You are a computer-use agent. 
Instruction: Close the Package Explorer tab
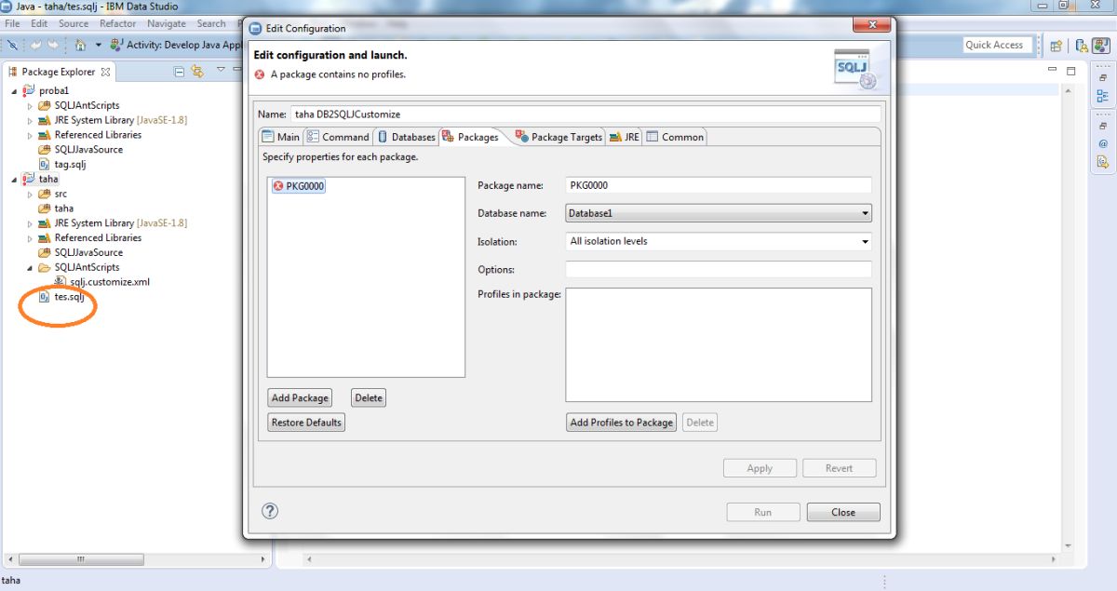pyautogui.click(x=105, y=71)
